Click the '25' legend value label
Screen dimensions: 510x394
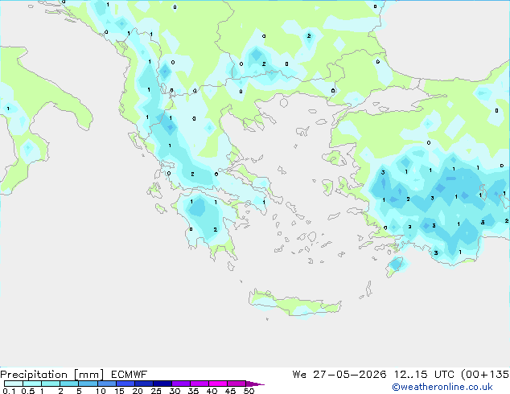click(x=156, y=391)
